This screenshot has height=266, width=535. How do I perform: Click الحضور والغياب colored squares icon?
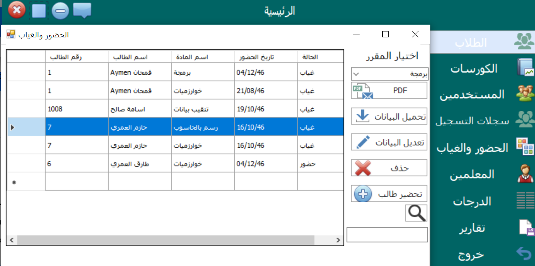pyautogui.click(x=525, y=147)
